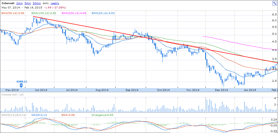The height and width of the screenshot is (133, 278).
Task: Click the daily interval label
Action: tap(46, 3)
